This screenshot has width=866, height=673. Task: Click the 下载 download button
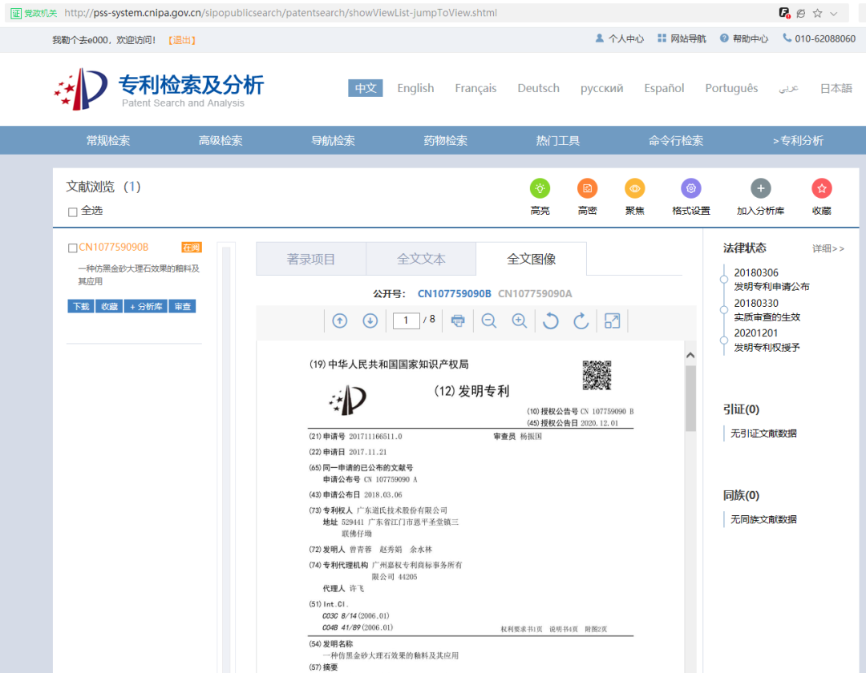pyautogui.click(x=80, y=305)
